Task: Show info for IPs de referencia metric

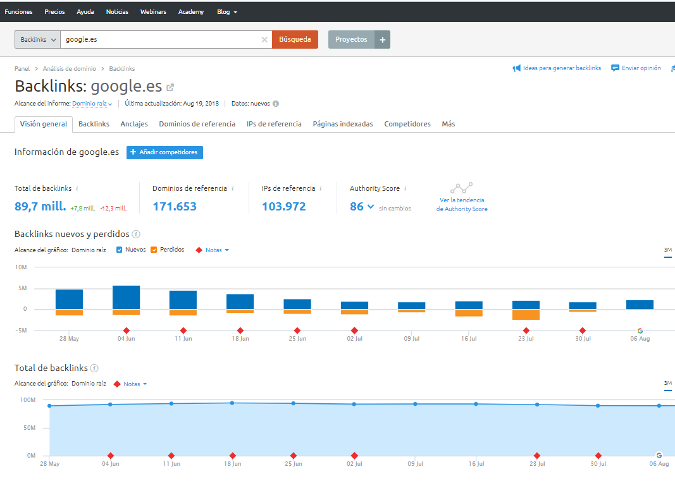Action: pyautogui.click(x=321, y=188)
